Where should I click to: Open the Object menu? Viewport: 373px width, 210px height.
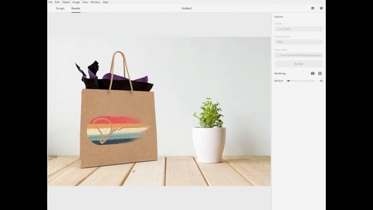66,2
